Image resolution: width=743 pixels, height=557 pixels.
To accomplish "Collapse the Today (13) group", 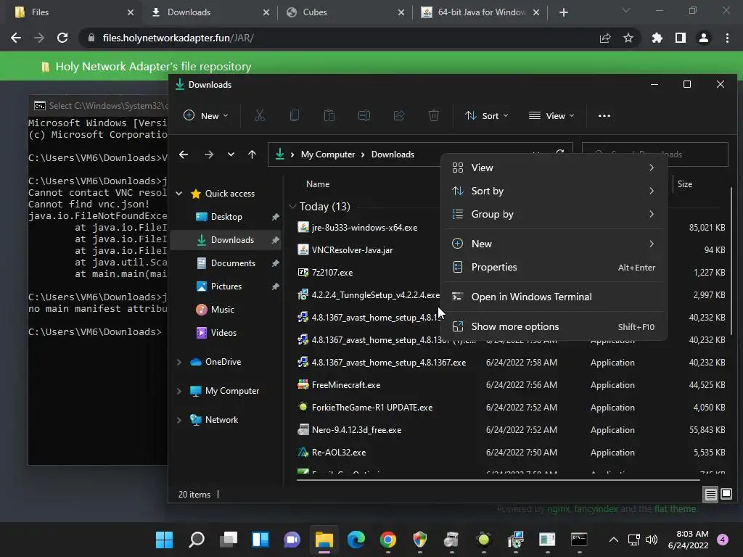I will [x=292, y=207].
